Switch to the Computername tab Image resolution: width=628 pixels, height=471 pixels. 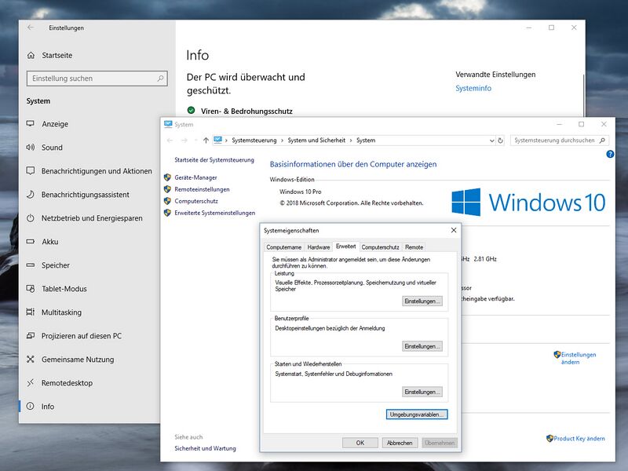click(x=284, y=246)
